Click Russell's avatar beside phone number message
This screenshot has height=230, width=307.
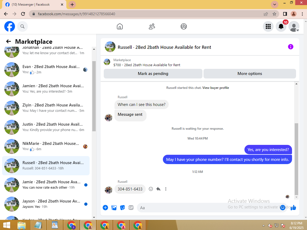109,190
